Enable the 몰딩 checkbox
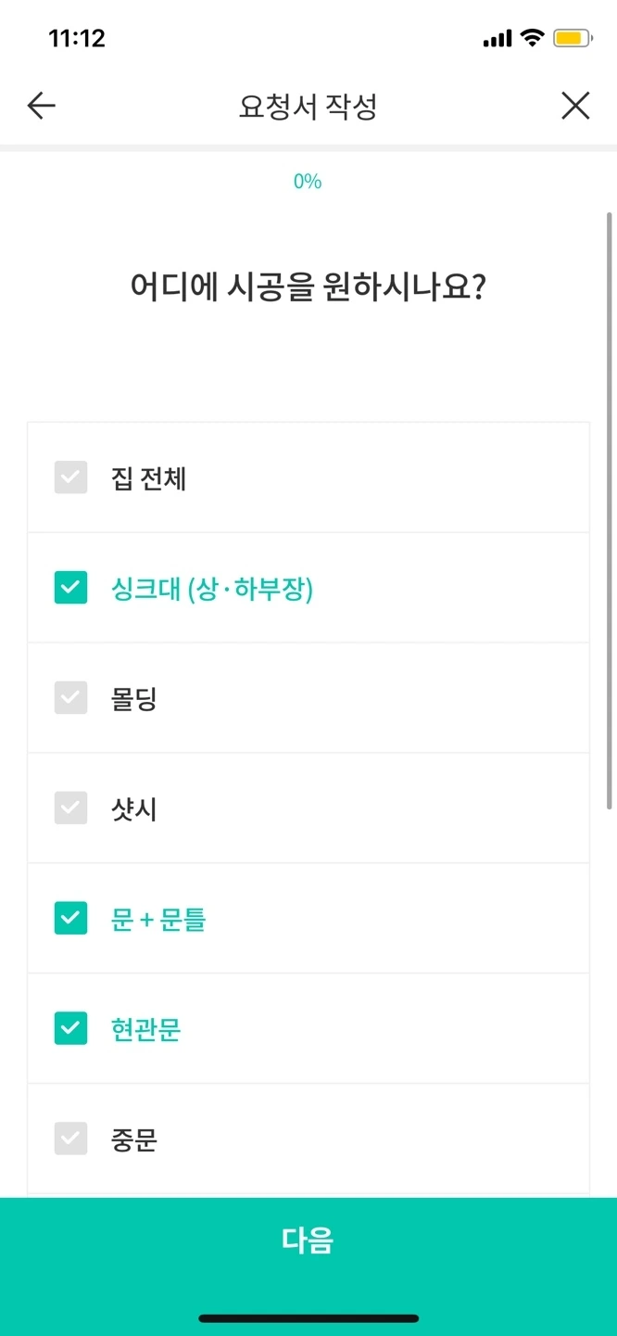Viewport: 617px width, 1336px height. (70, 697)
